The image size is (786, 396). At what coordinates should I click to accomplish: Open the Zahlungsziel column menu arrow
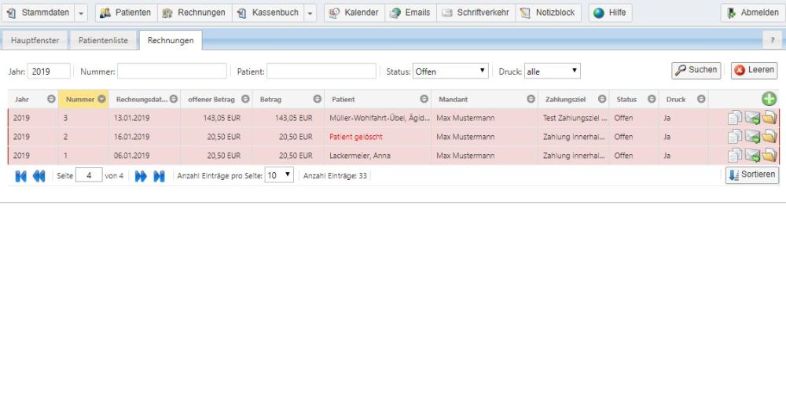[x=602, y=99]
